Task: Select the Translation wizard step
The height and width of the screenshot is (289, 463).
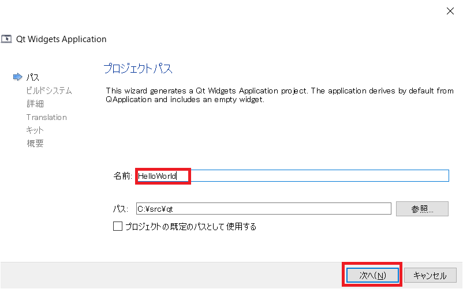Action: [46, 117]
